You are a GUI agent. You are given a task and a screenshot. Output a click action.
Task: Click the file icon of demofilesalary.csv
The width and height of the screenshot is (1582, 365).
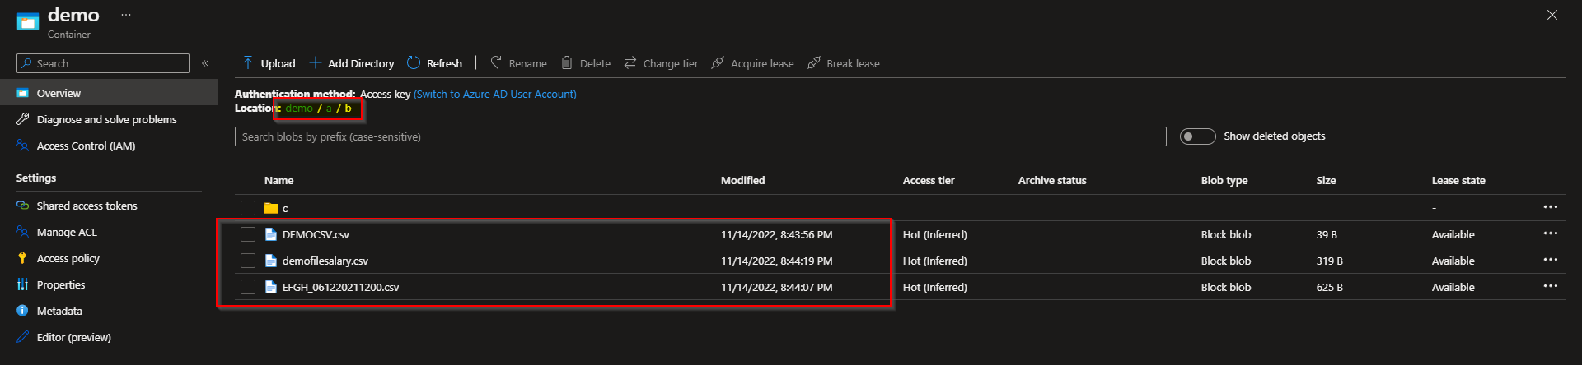(271, 261)
